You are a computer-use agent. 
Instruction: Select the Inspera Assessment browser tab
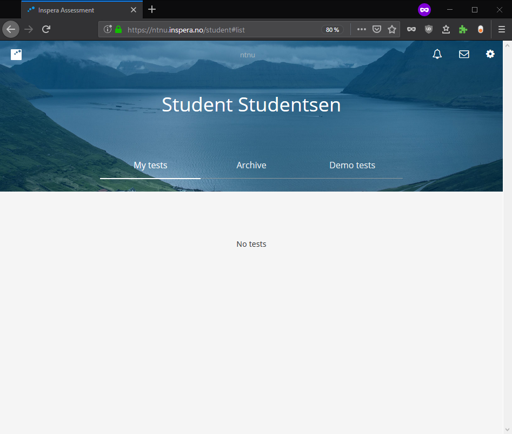click(82, 10)
